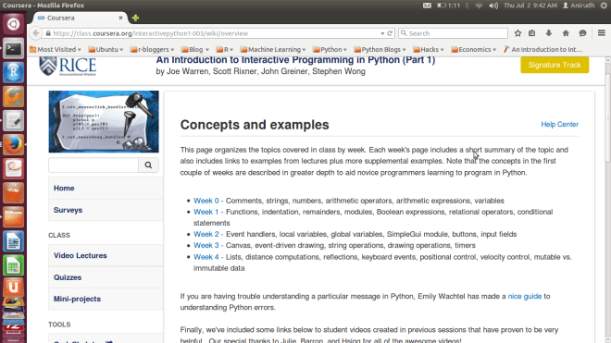Select the Coursera browser tab
The width and height of the screenshot is (611, 343).
[x=78, y=18]
